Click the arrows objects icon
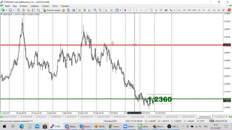232x130 pixels. point(171,10)
